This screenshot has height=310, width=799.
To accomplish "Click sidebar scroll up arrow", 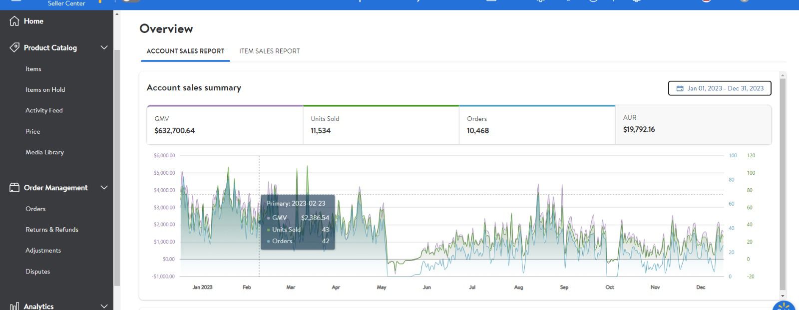I will click(117, 14).
